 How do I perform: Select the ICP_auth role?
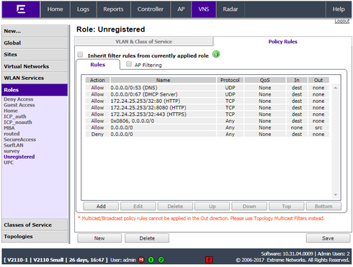pos(15,117)
